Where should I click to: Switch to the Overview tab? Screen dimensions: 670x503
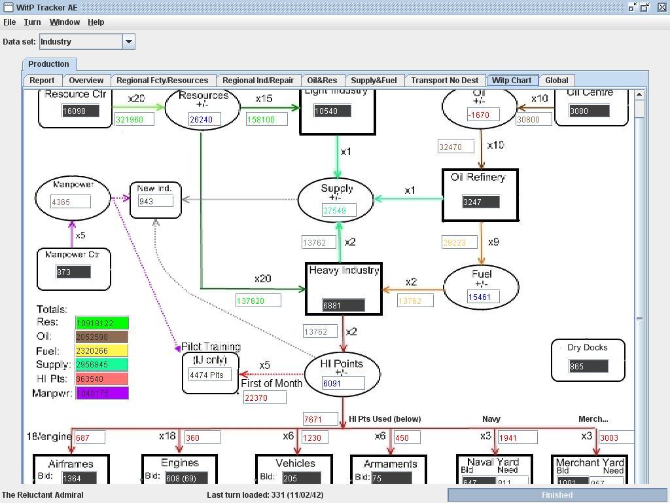point(86,81)
